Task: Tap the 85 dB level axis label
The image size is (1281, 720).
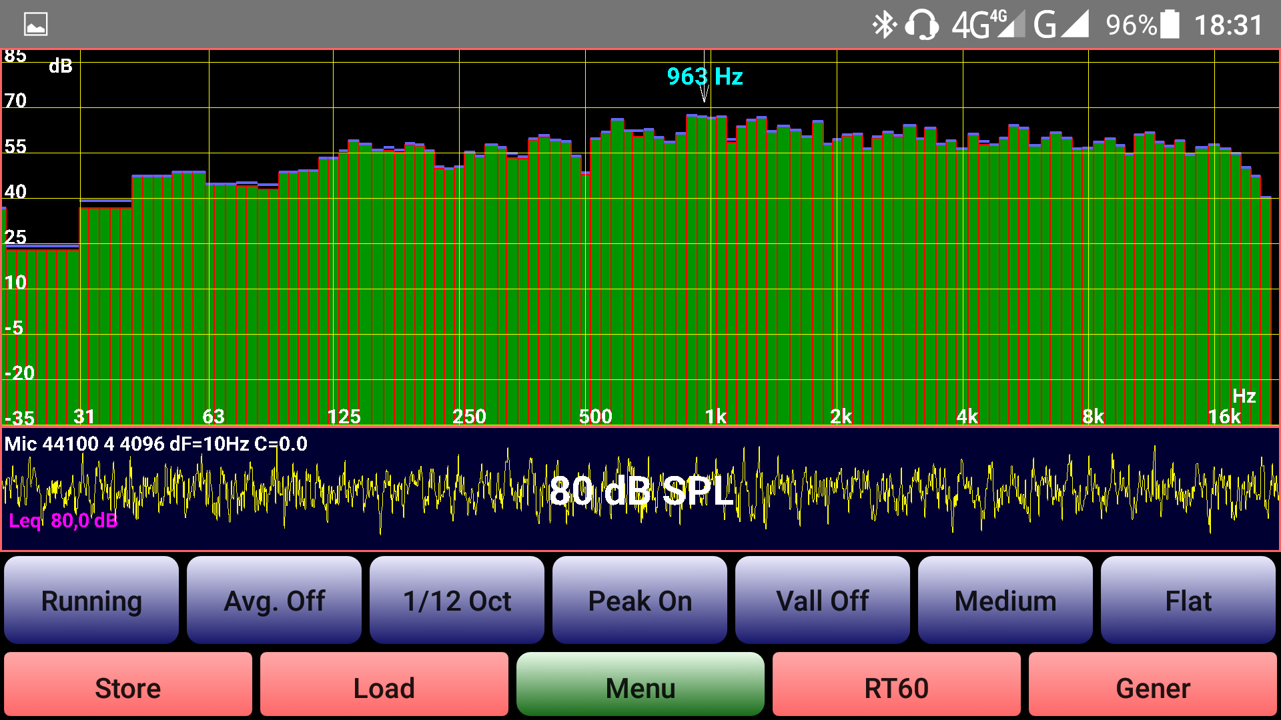Action: (15, 56)
